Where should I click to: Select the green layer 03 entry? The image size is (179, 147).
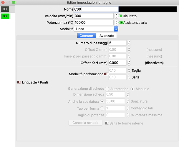click(5, 16)
